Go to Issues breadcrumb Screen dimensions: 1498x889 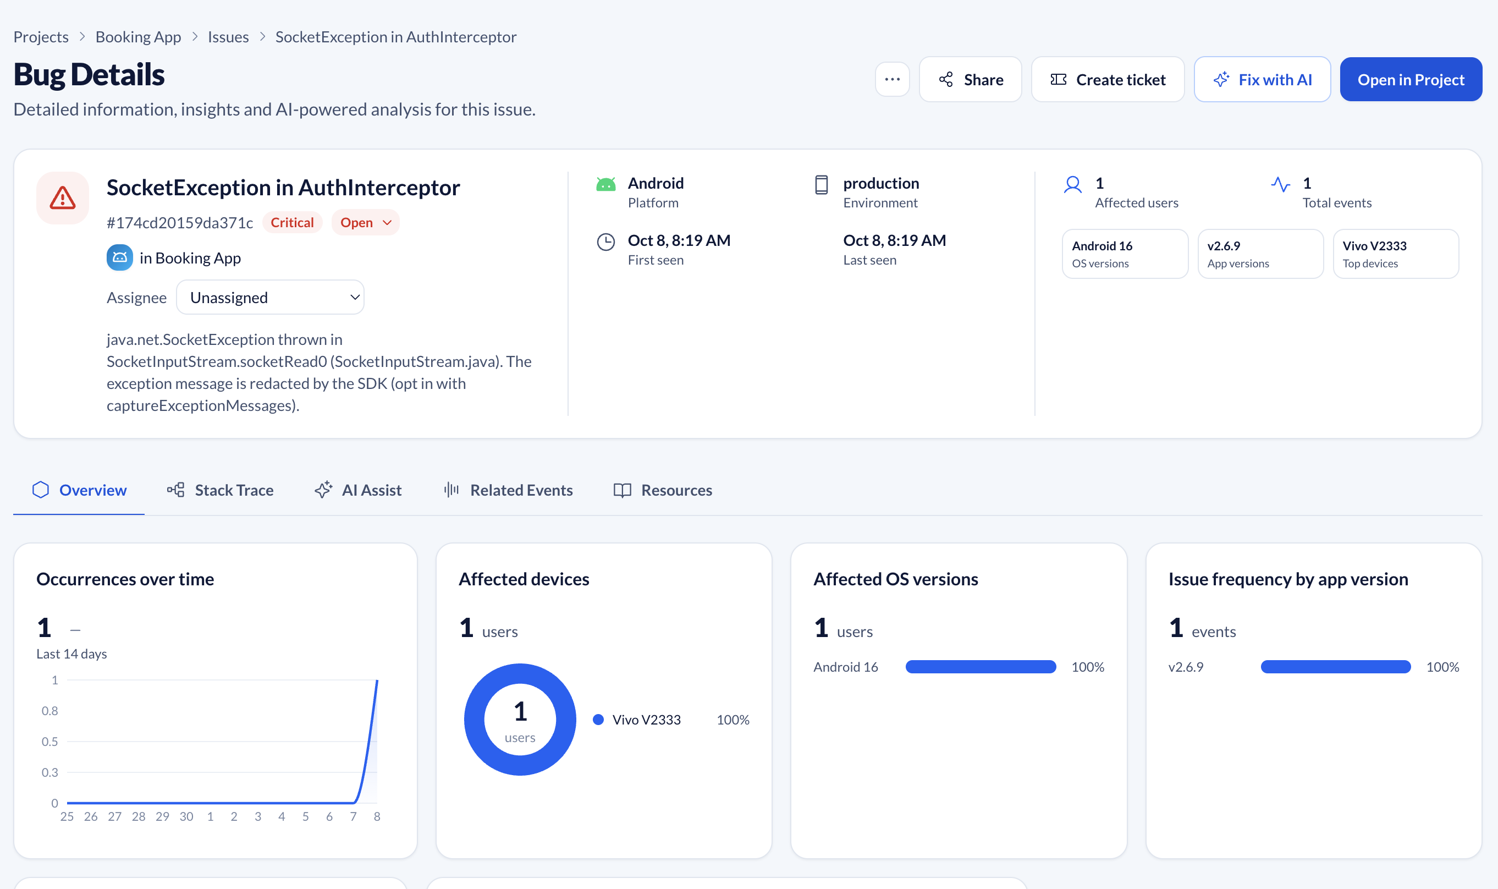click(228, 36)
